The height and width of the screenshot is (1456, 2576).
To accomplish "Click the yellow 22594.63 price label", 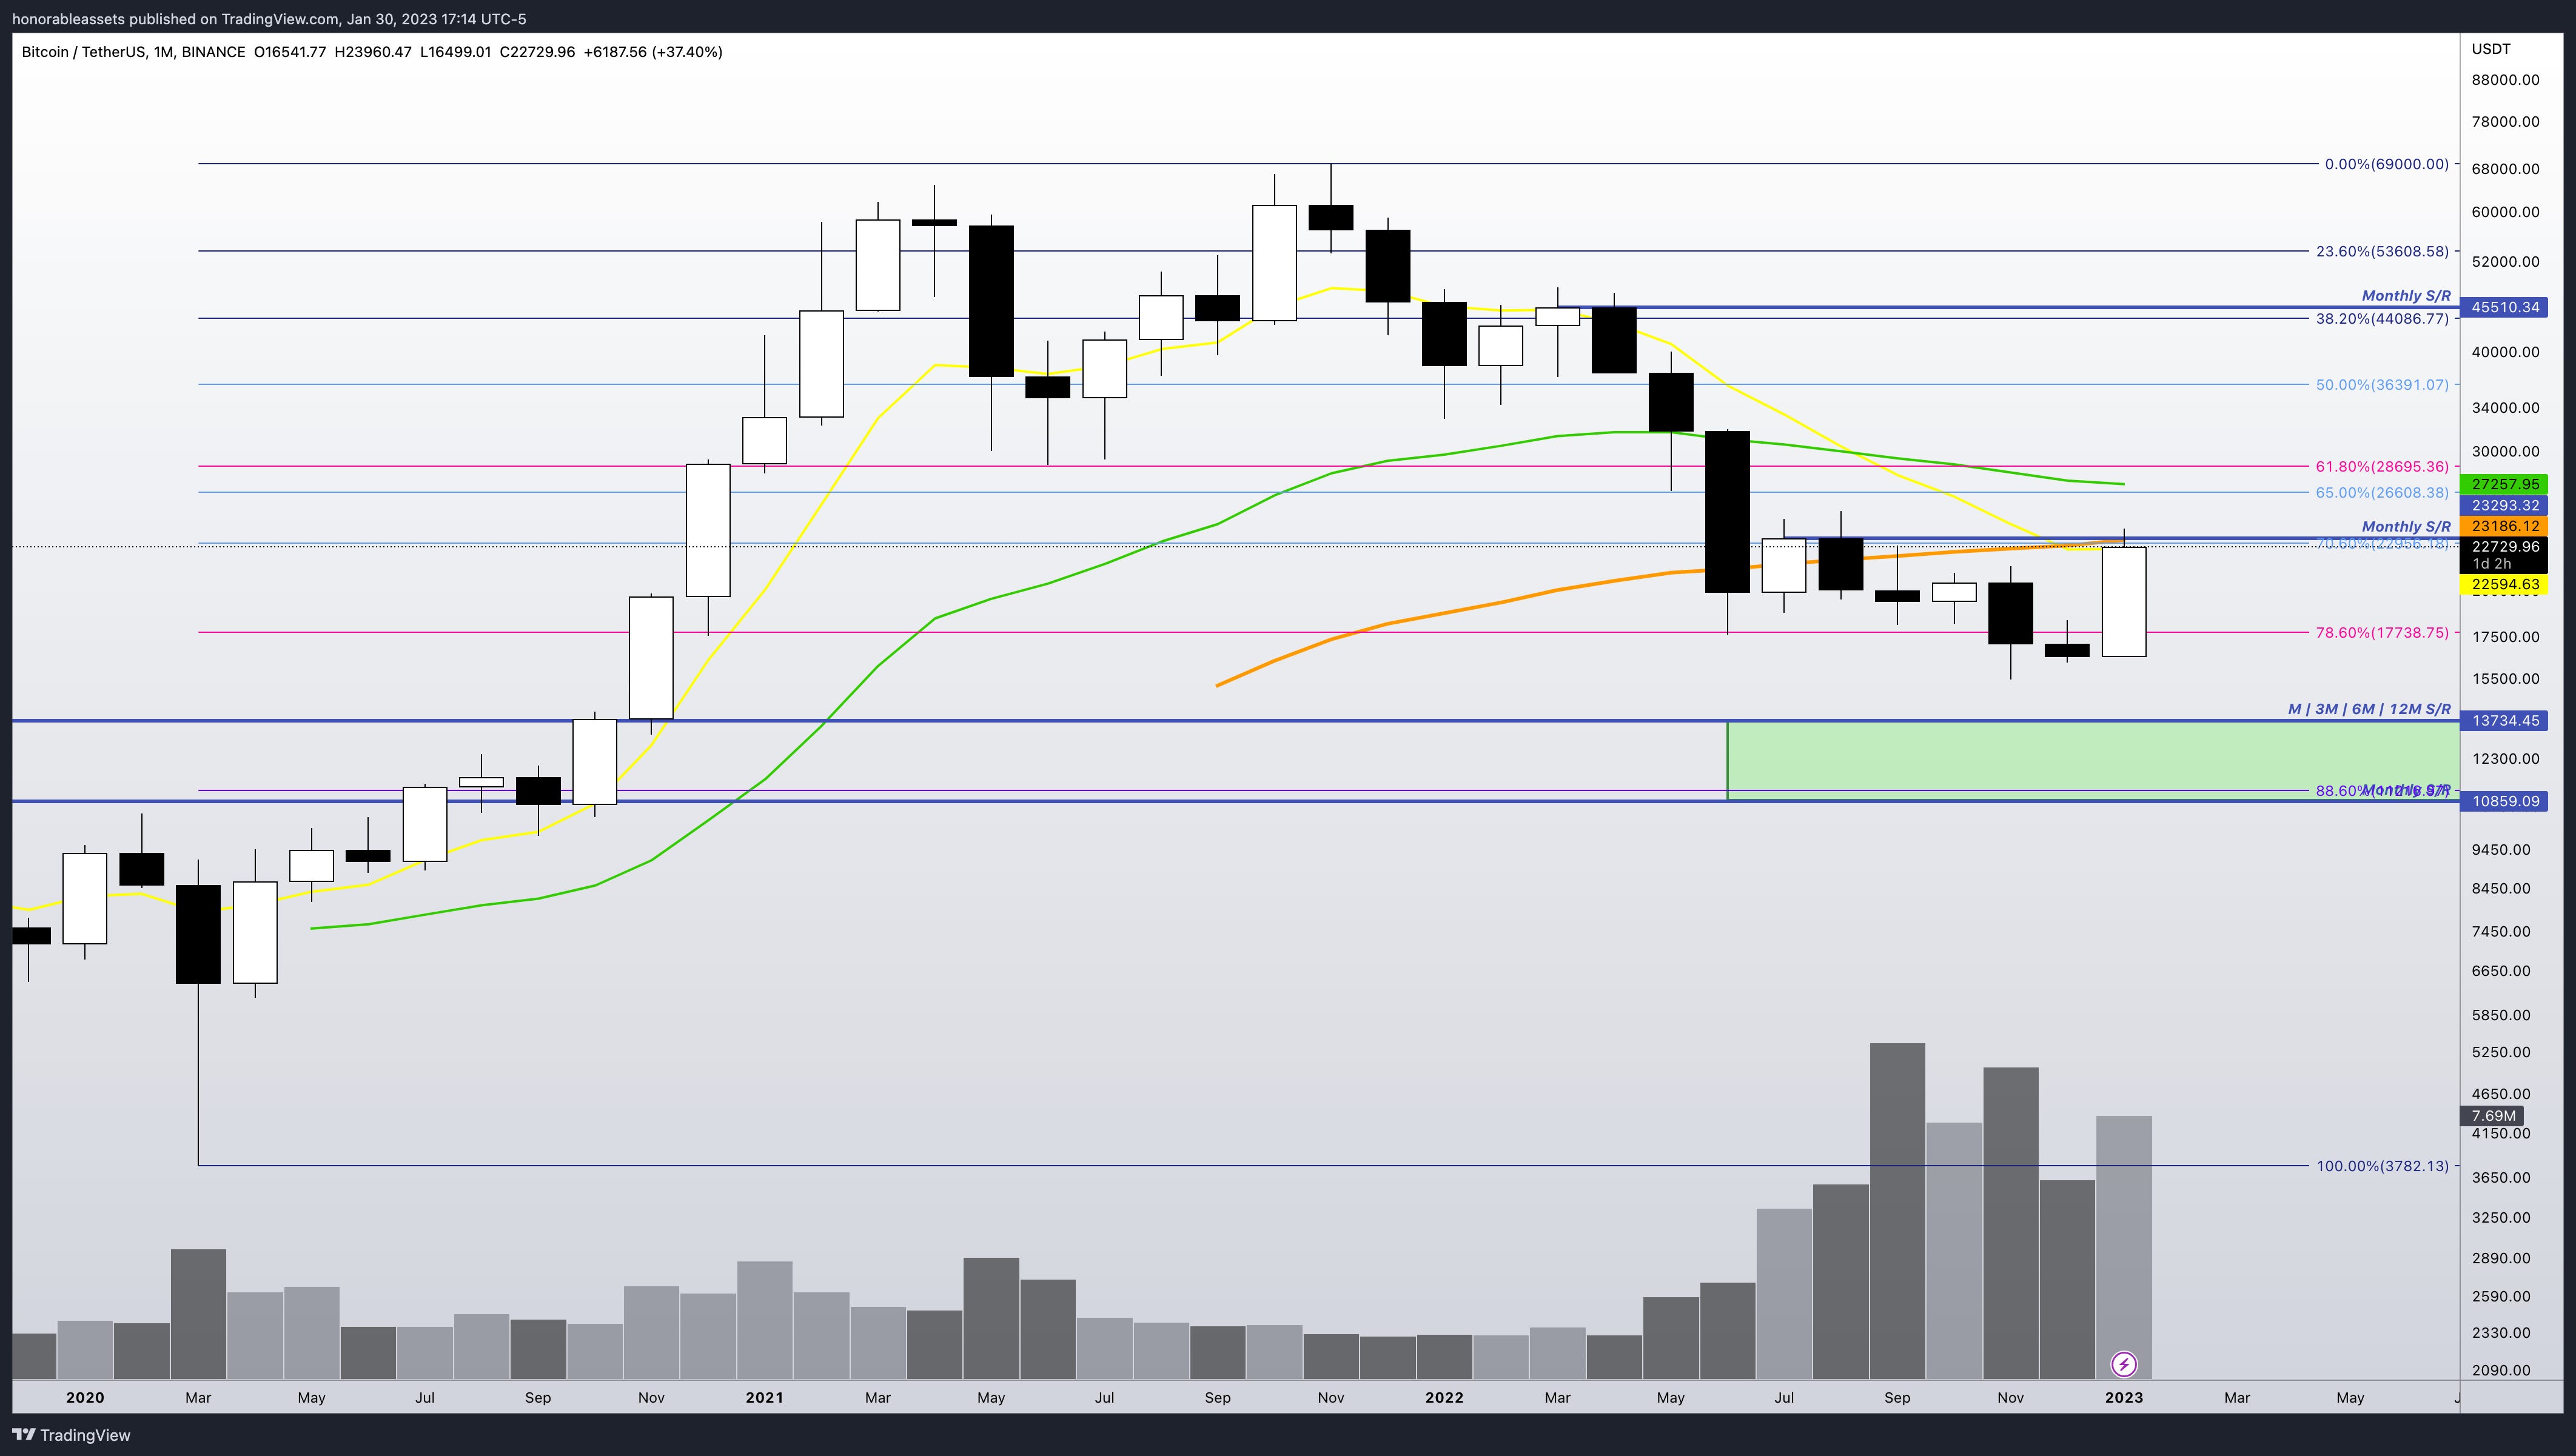I will [2505, 584].
